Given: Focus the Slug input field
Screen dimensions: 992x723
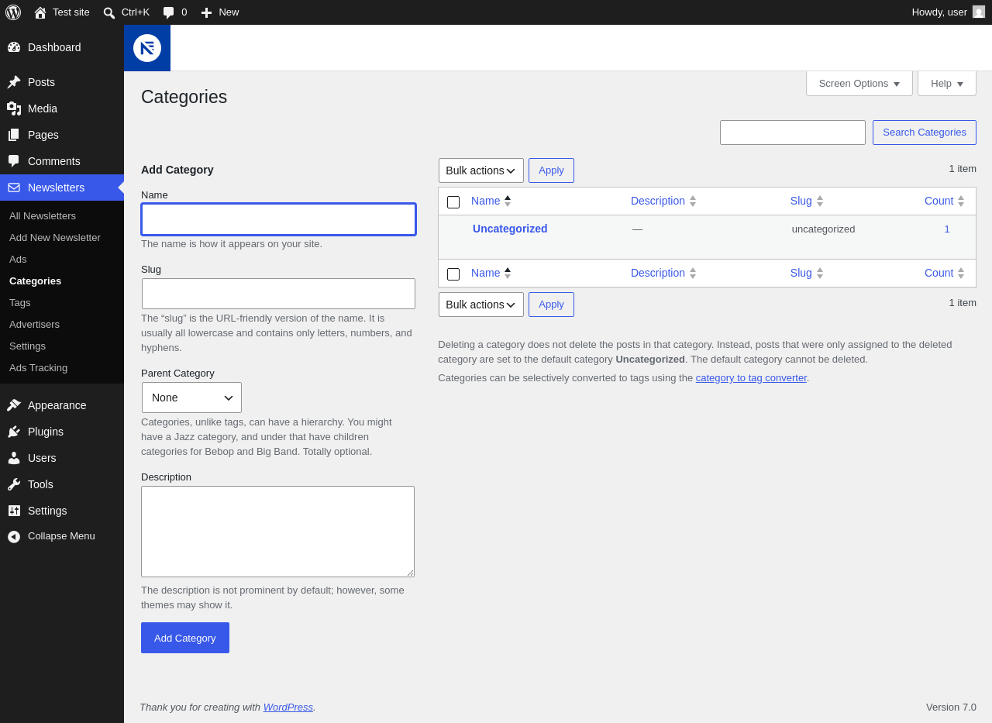Looking at the screenshot, I should 278,294.
